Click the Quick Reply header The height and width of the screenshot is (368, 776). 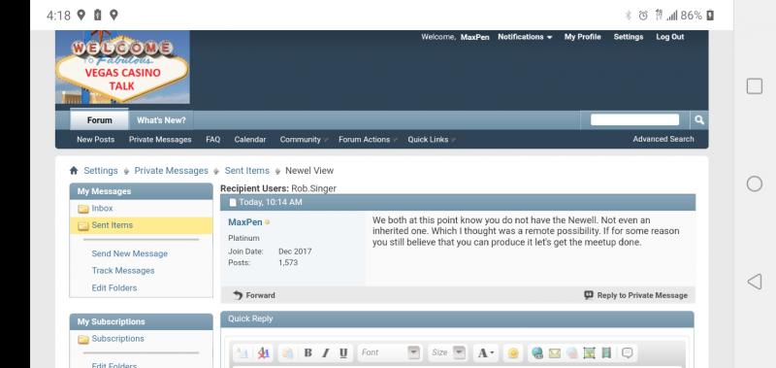click(457, 319)
